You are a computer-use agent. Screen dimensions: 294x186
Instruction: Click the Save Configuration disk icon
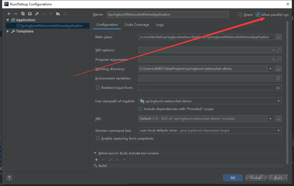tap(30, 14)
